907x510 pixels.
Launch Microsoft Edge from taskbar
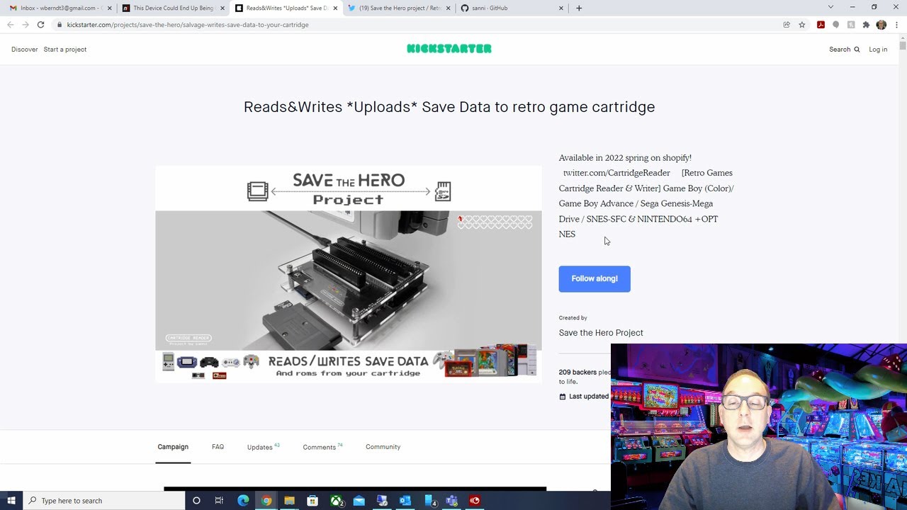(243, 501)
